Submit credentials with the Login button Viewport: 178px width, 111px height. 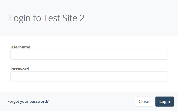pyautogui.click(x=165, y=102)
